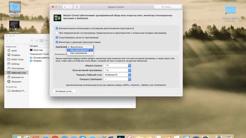The height and width of the screenshot is (138, 246).
Task: Switch Finder to icon view
Action: 32,41
